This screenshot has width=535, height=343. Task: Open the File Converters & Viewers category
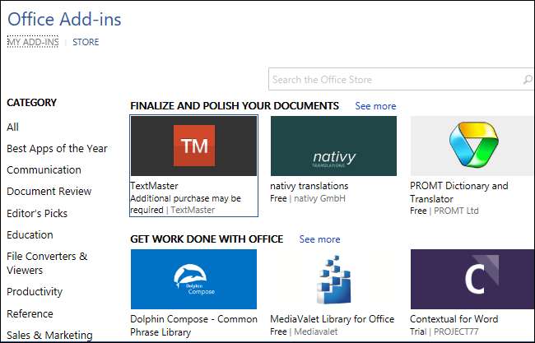point(47,262)
